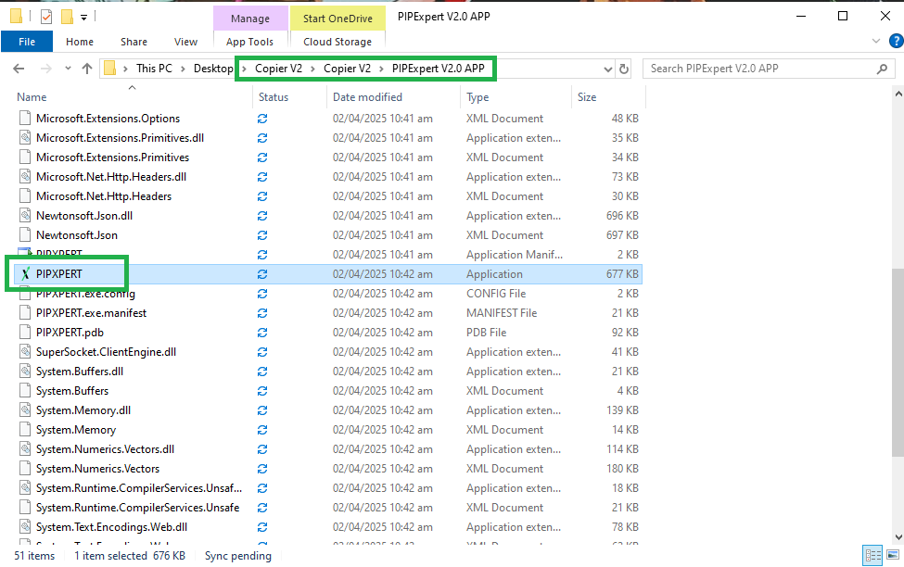
Task: Select the Newtonsoft.Json XML document
Action: tap(77, 235)
